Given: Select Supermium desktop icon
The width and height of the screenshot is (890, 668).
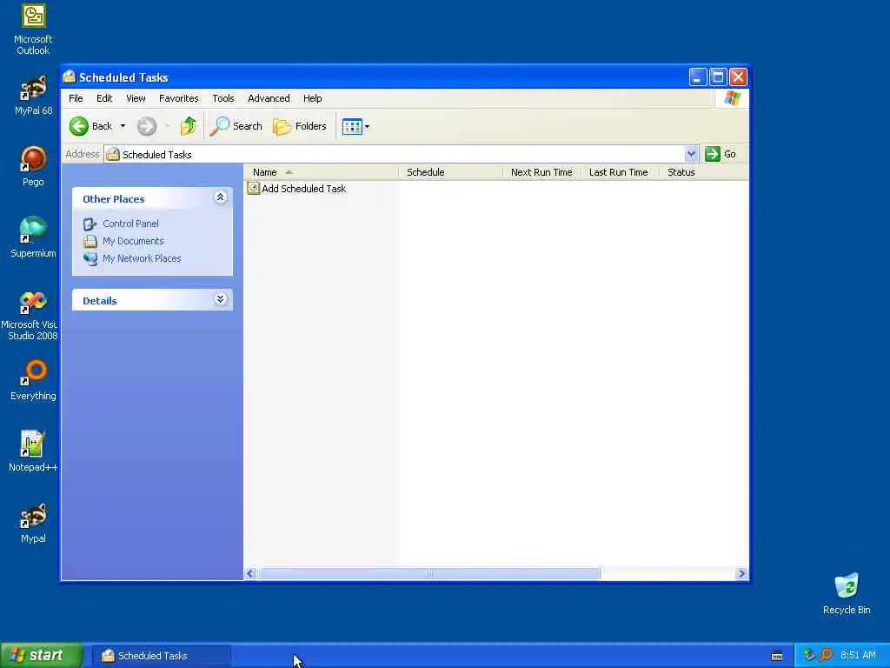Looking at the screenshot, I should click(x=33, y=237).
